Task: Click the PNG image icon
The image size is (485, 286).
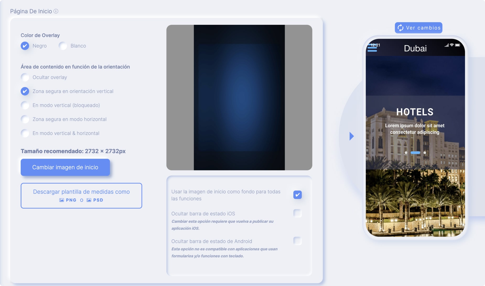Action: point(62,200)
